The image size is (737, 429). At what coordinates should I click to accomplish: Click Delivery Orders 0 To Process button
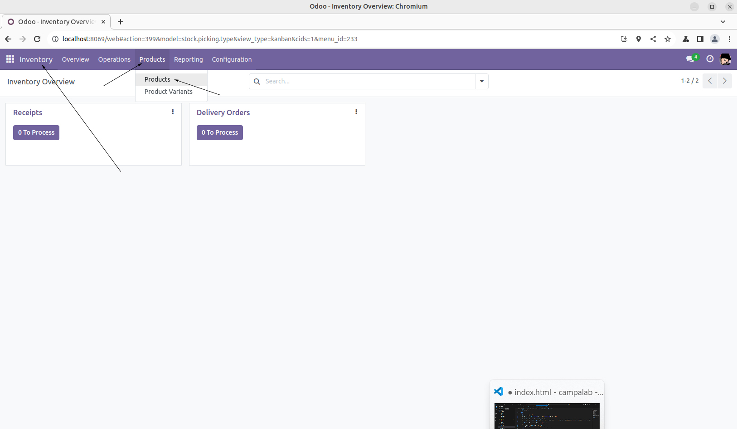click(x=220, y=132)
